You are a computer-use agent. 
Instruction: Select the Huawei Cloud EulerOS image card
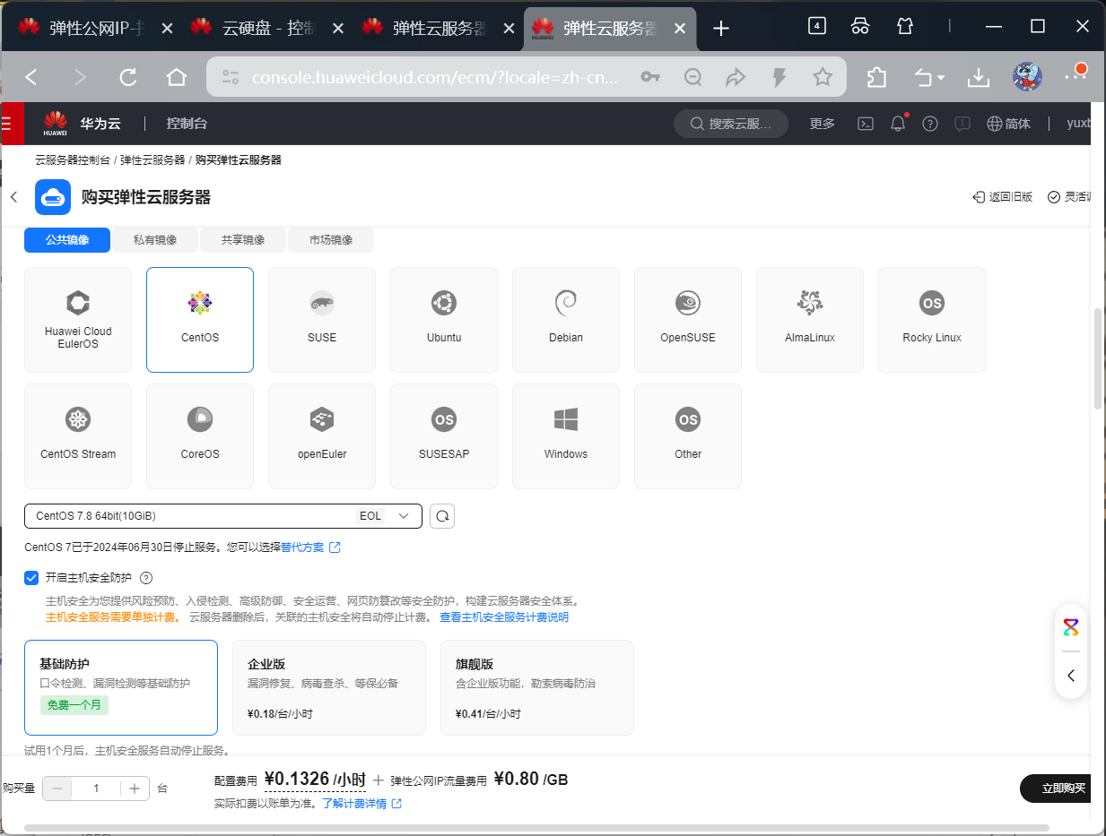coord(78,320)
